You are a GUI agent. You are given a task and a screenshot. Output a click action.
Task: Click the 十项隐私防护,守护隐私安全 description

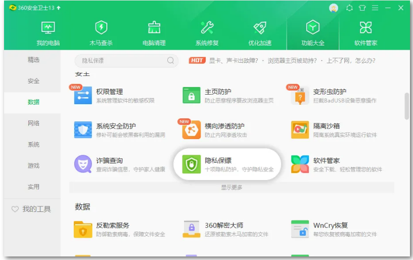point(239,169)
